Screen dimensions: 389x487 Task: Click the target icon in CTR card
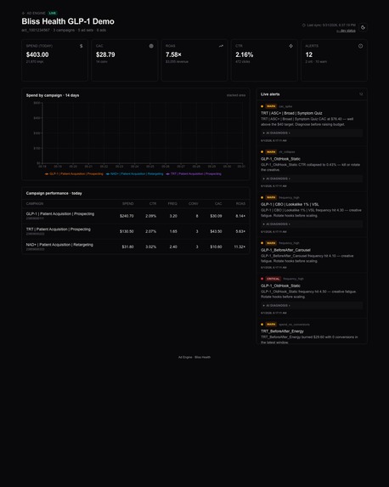290,46
